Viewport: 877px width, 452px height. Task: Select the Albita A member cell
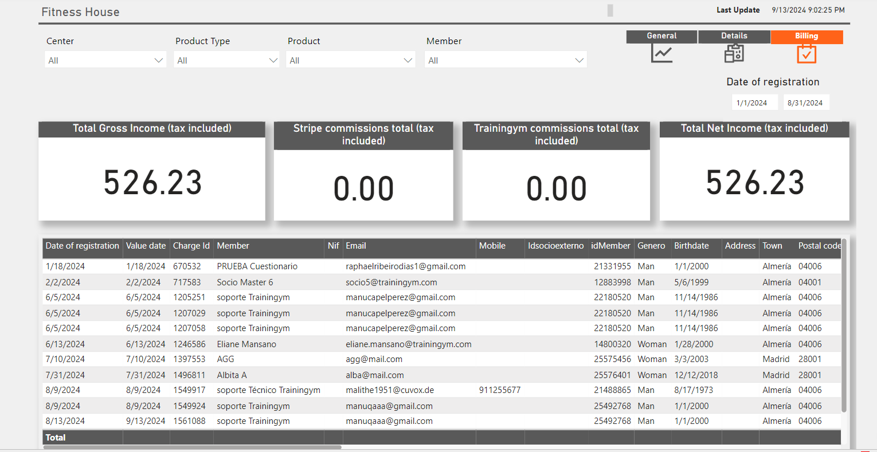(232, 375)
